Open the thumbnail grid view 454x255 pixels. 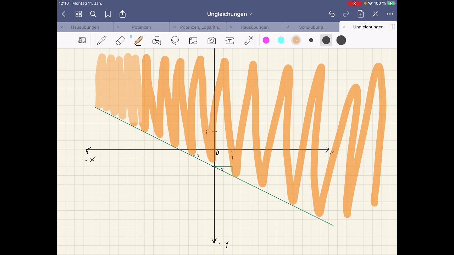79,14
